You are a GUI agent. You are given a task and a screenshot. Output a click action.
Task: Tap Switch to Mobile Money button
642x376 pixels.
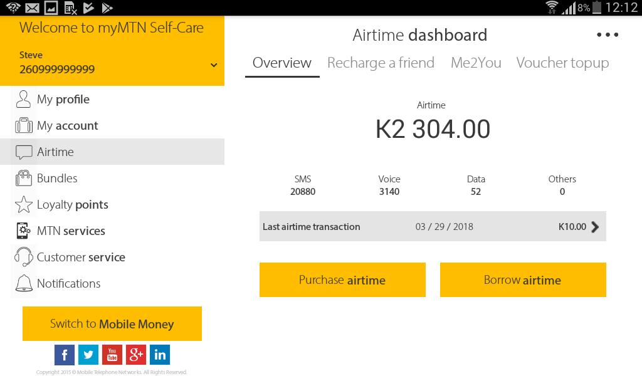click(x=112, y=324)
